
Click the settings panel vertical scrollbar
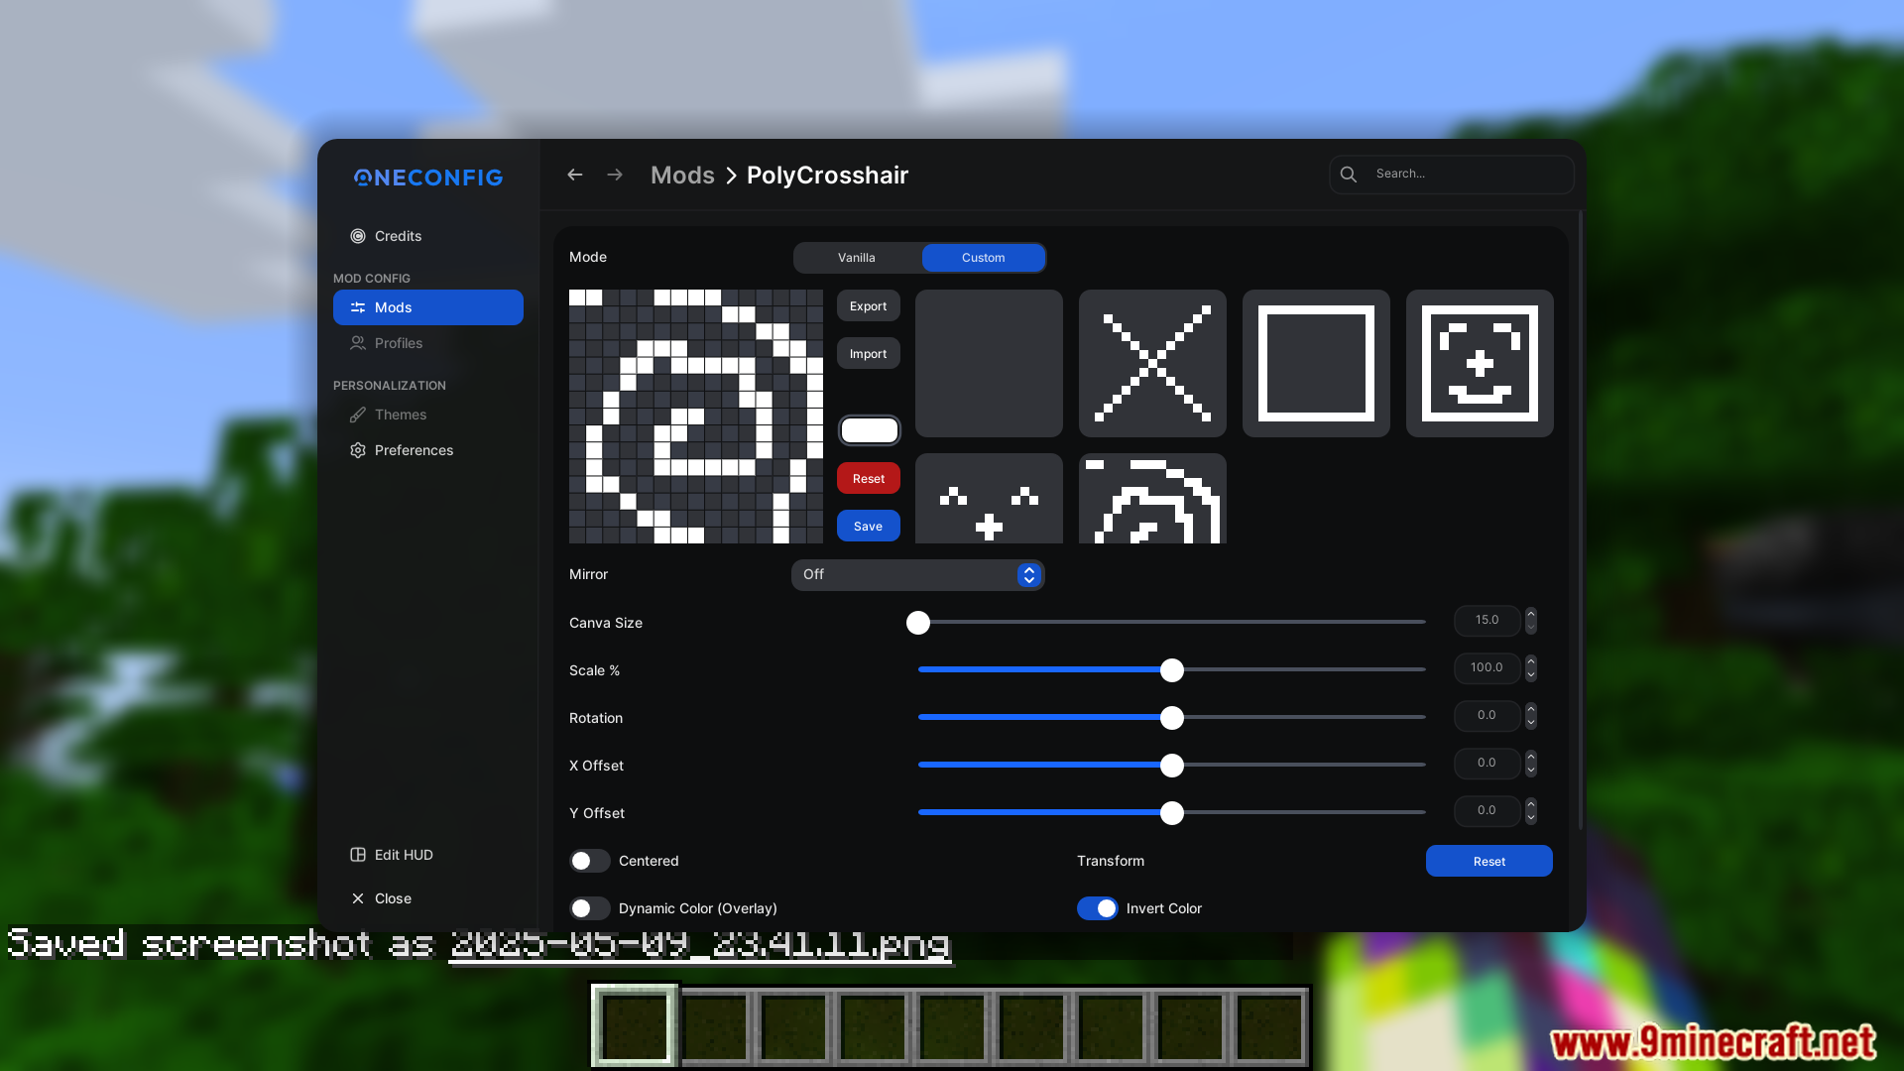click(1581, 520)
